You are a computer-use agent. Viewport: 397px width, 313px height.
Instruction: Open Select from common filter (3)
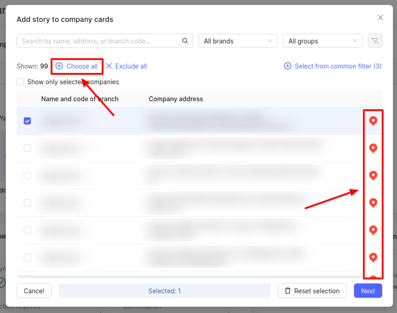332,66
